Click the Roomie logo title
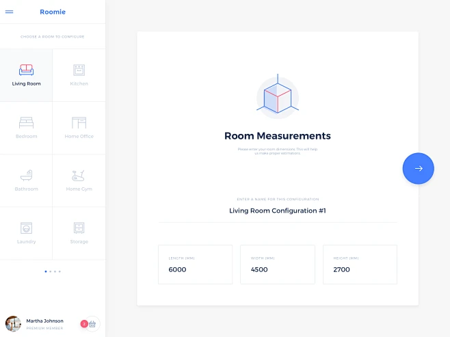This screenshot has height=337, width=450. coord(53,12)
